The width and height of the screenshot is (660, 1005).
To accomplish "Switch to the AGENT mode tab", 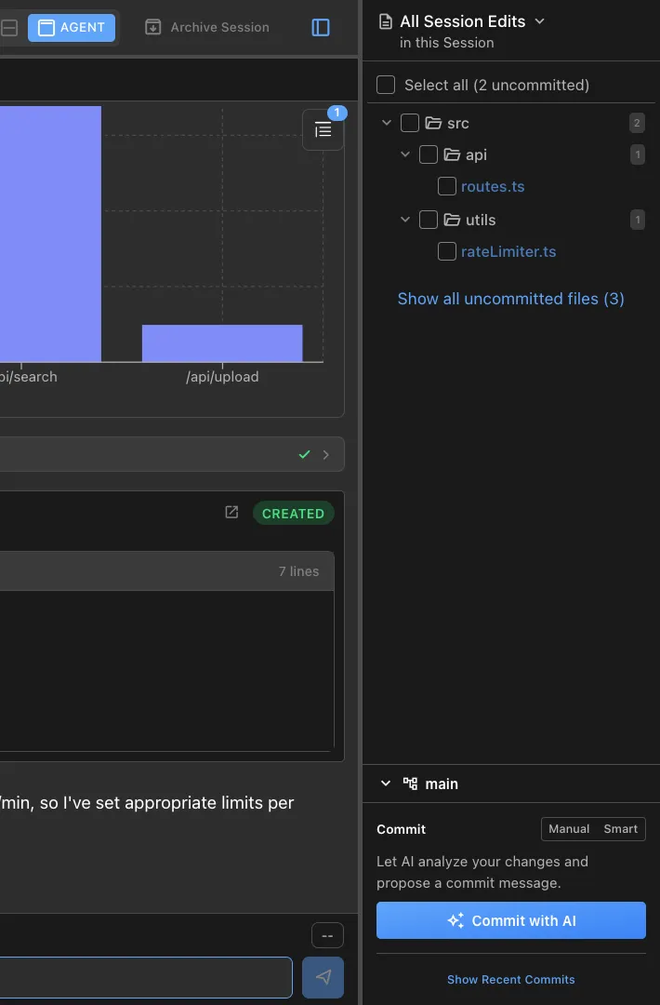I will click(72, 28).
